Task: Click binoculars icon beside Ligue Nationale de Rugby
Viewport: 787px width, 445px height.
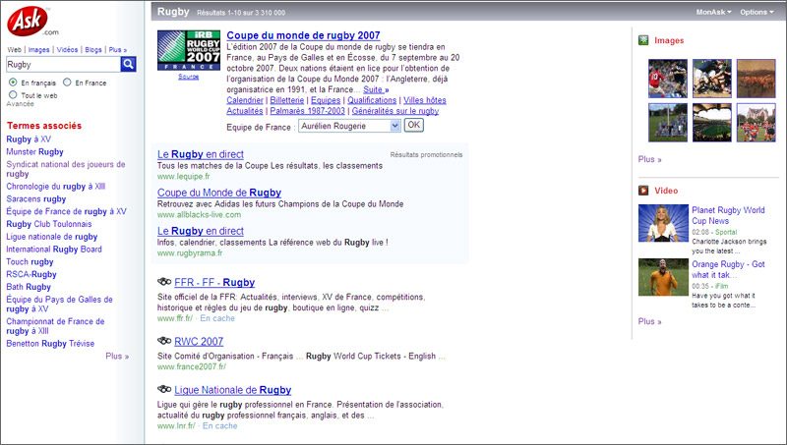Action: tap(164, 391)
